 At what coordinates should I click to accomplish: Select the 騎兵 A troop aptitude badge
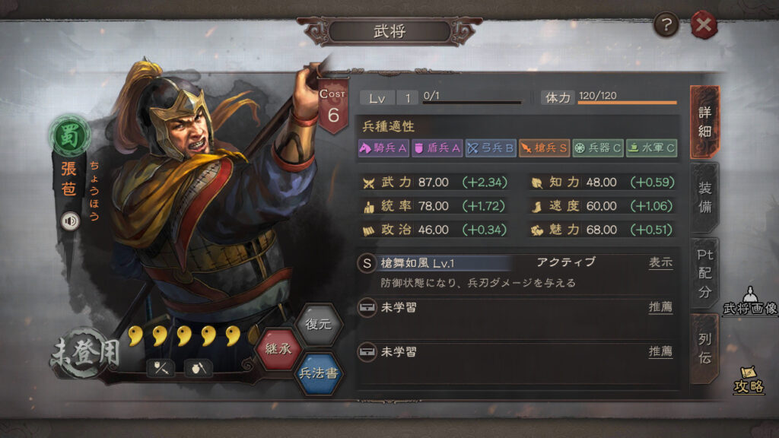click(383, 148)
